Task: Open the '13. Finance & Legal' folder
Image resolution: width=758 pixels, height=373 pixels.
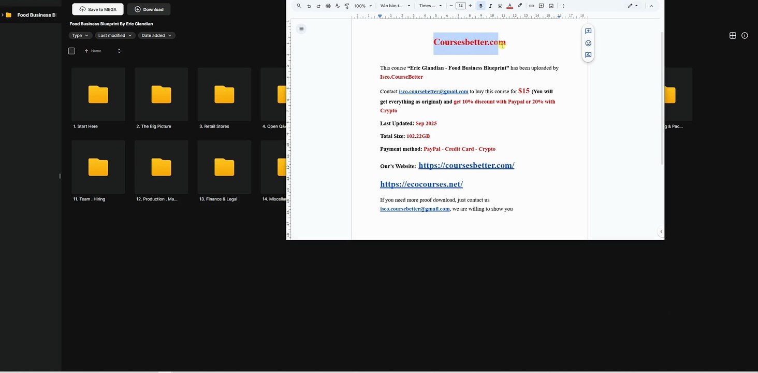Action: click(225, 171)
